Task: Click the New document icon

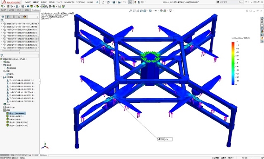Action: click(103, 2)
